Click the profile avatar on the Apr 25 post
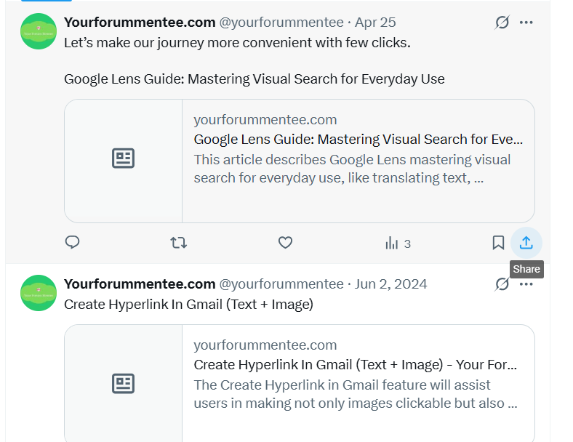 (39, 31)
